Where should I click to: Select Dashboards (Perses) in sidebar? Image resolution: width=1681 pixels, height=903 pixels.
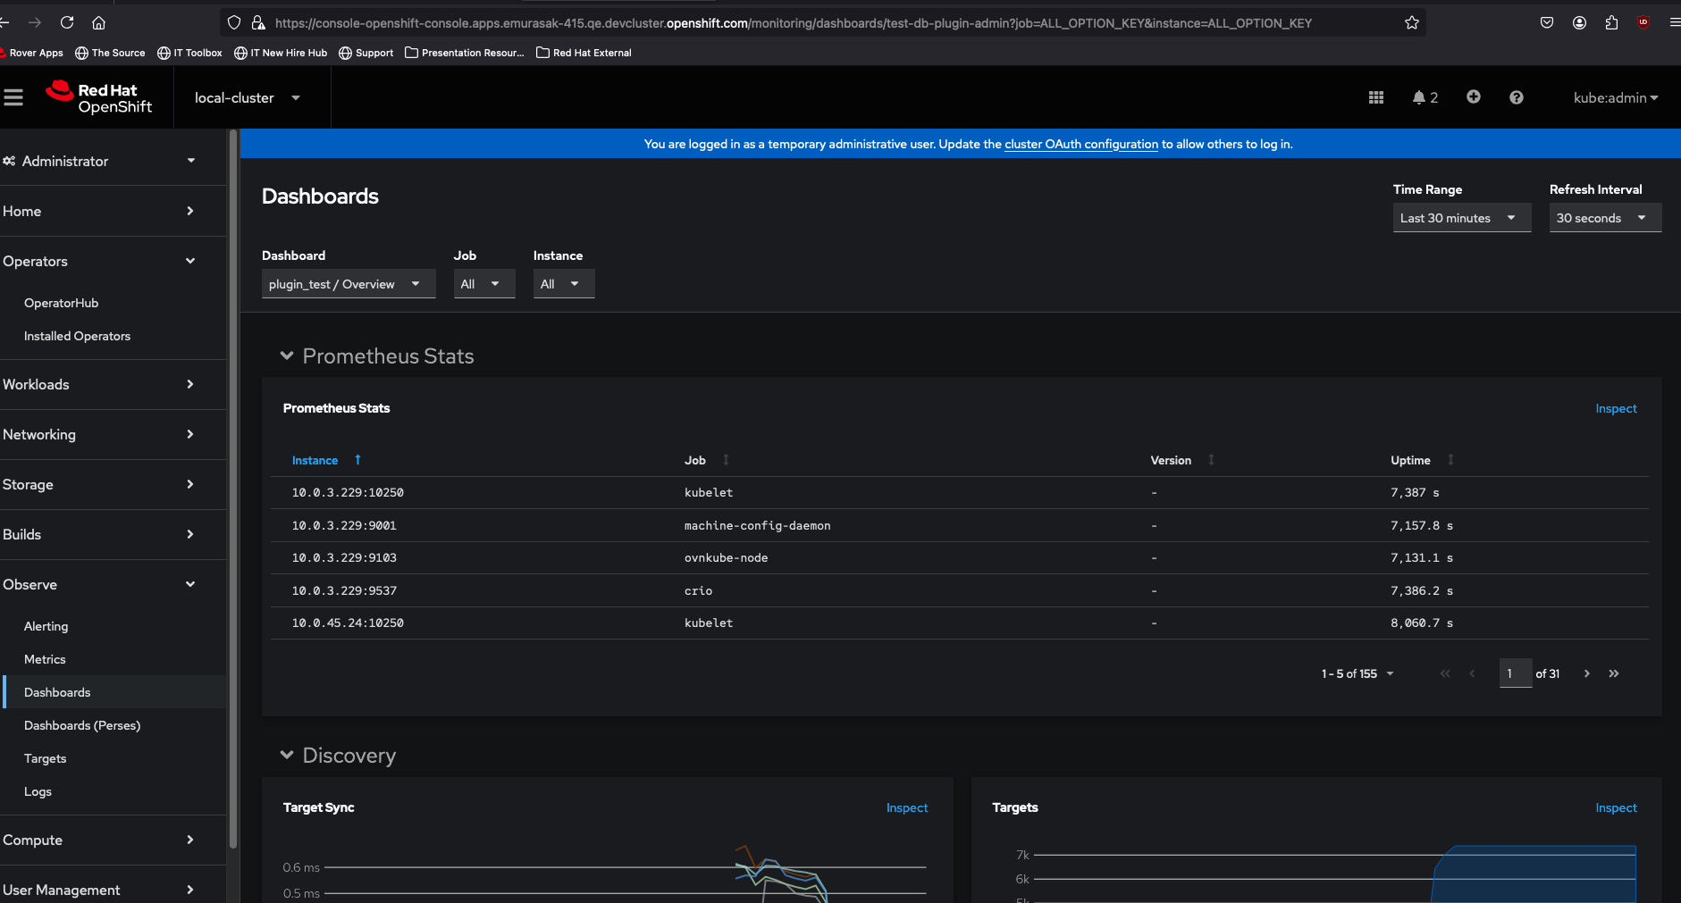tap(82, 725)
